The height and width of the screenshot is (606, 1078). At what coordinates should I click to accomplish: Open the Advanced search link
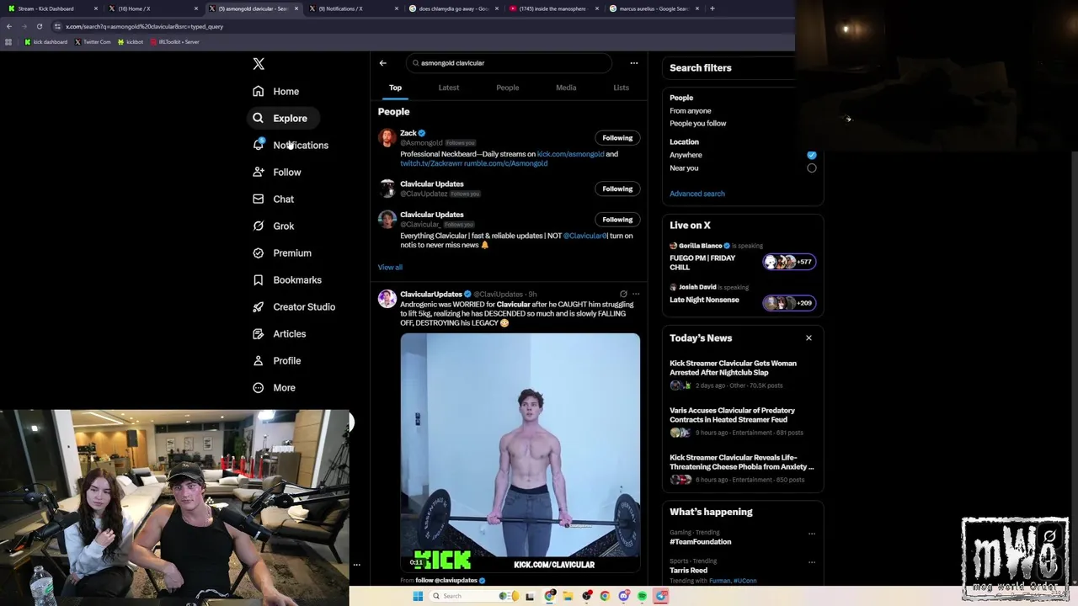tap(697, 194)
